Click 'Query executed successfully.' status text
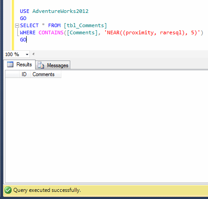Viewport: 208px width, 199px height. 47,190
